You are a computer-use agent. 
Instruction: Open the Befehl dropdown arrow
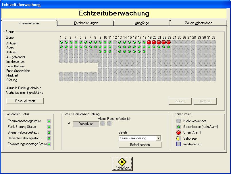click(x=158, y=138)
